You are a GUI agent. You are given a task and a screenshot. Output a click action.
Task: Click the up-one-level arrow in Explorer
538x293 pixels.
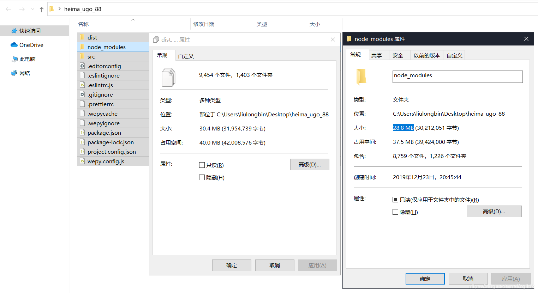[41, 9]
